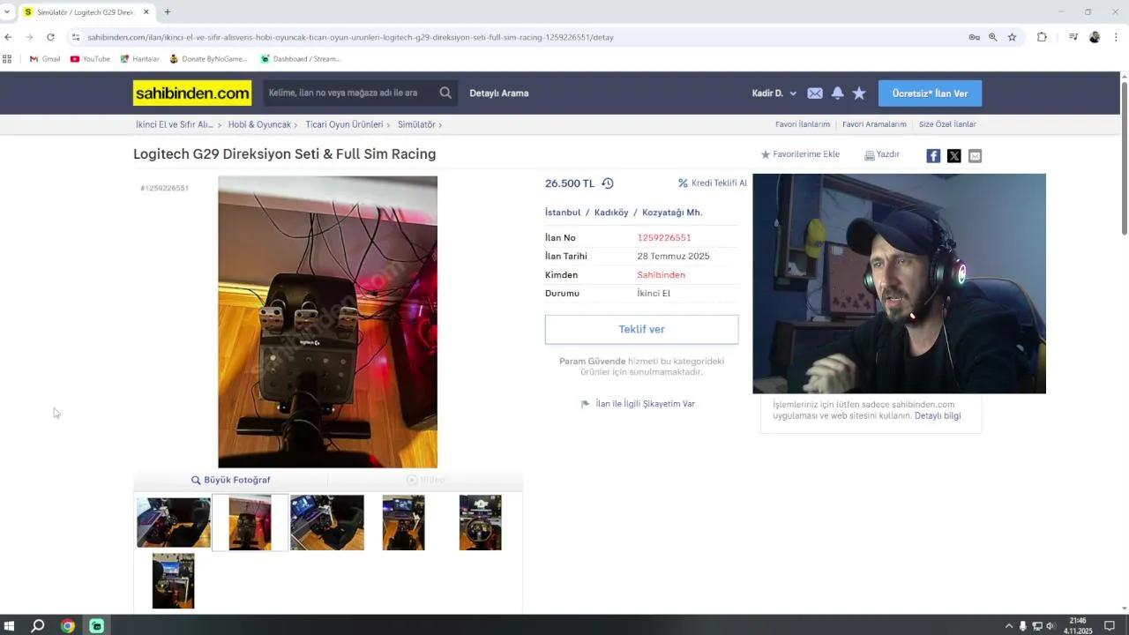Click the browser address bar
Image resolution: width=1129 pixels, height=635 pixels.
point(520,37)
